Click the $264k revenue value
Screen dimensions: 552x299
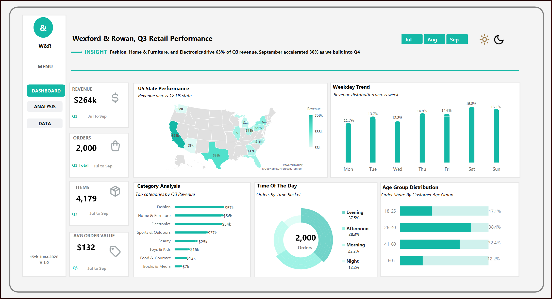click(85, 100)
